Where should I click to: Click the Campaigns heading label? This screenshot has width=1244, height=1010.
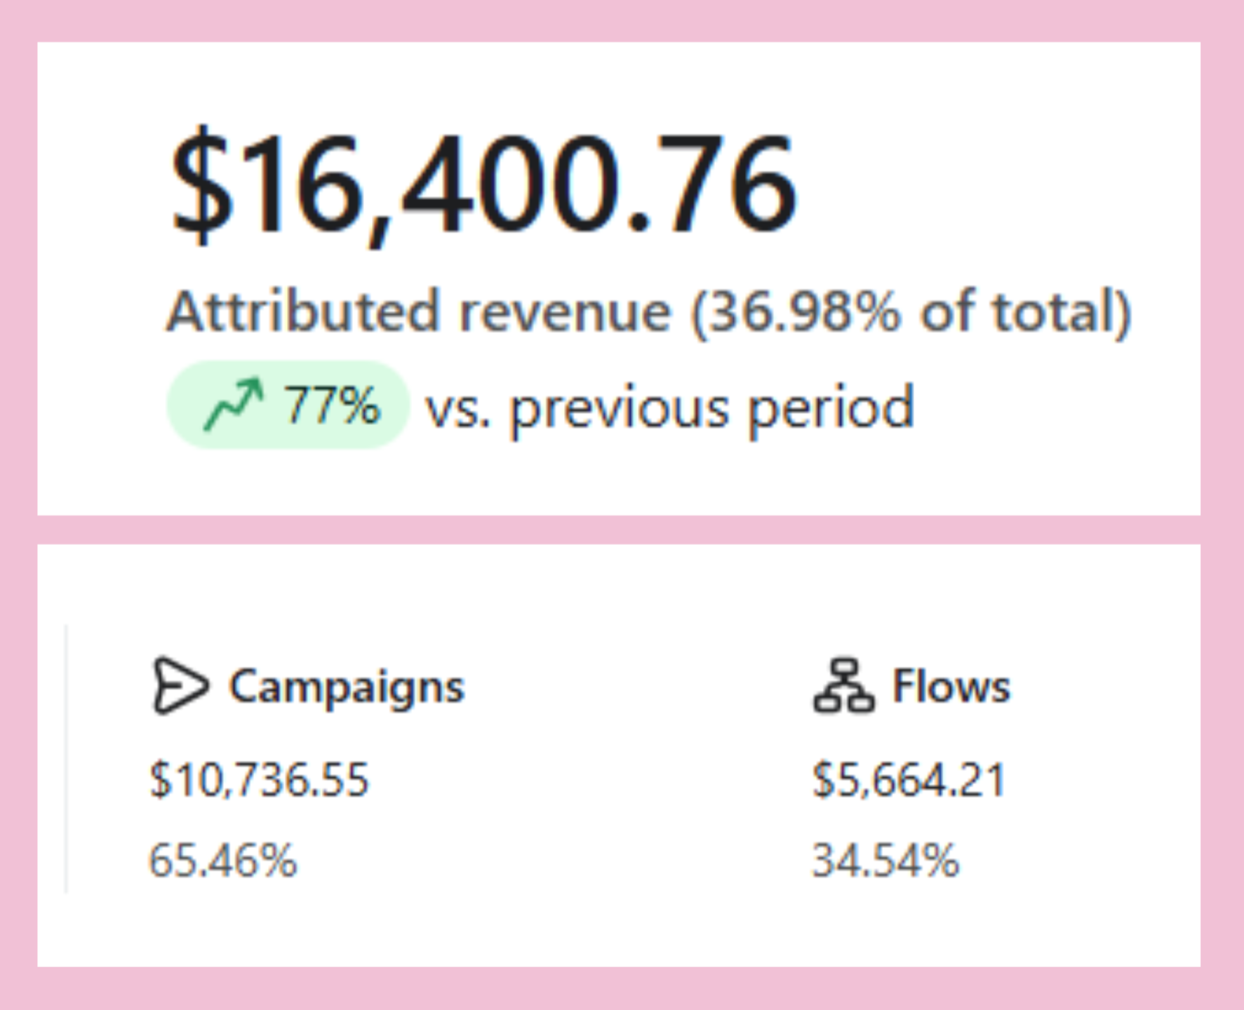click(347, 686)
